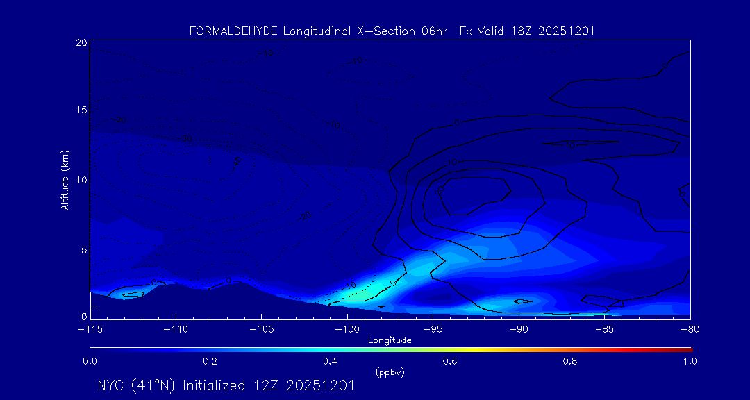Click the altitude axis tick label 0

point(84,316)
